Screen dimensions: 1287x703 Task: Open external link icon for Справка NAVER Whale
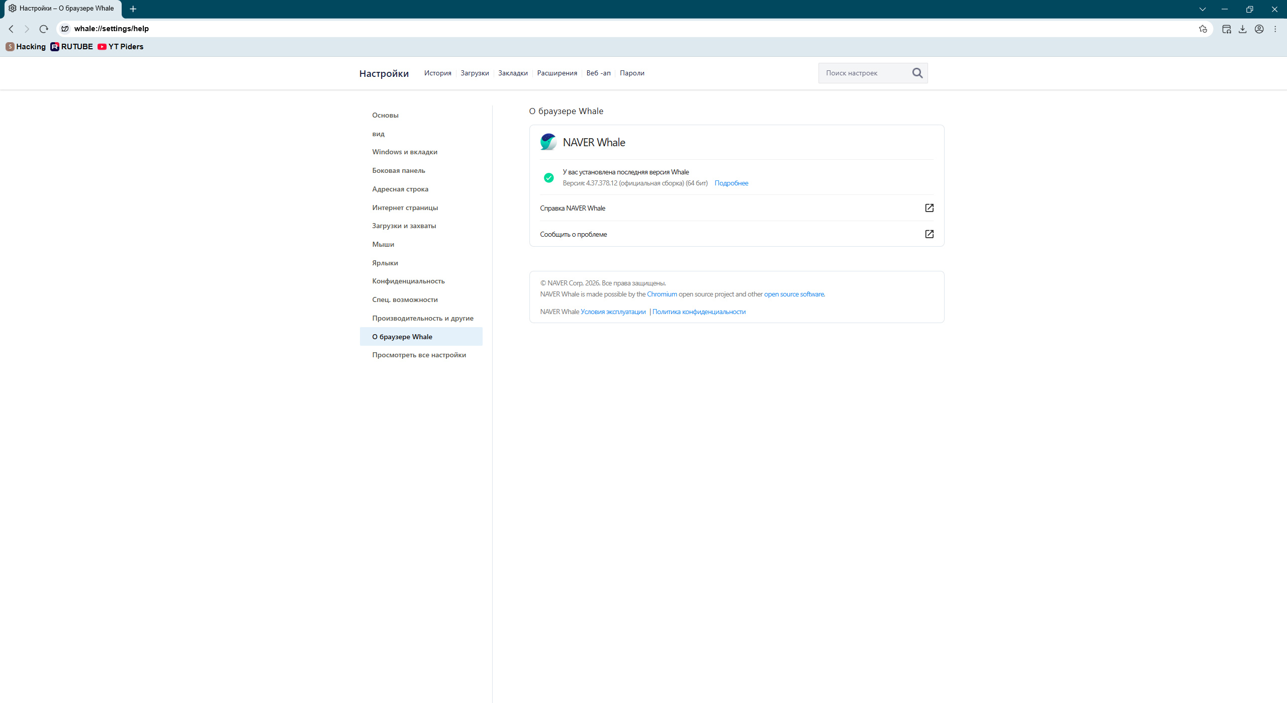tap(930, 208)
